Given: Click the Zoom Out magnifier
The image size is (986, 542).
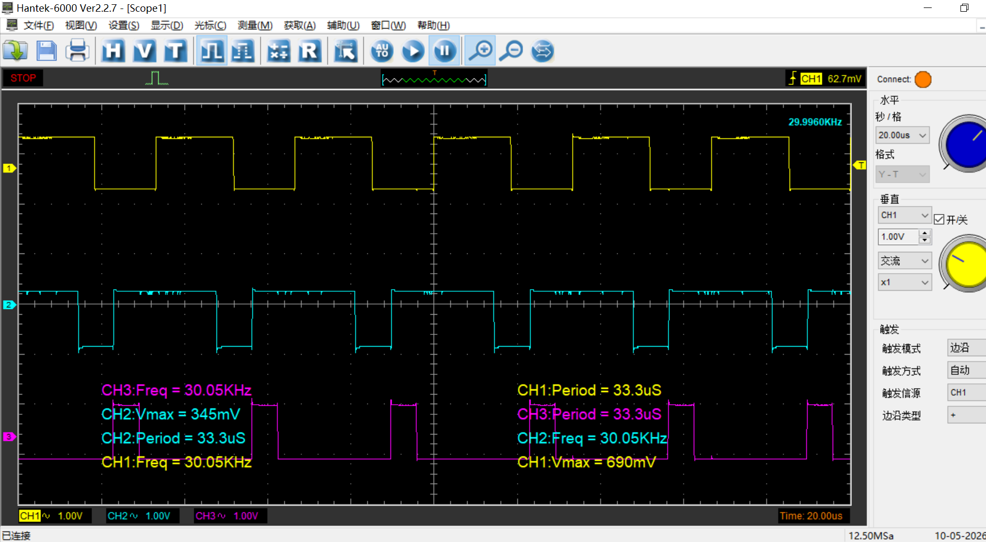Looking at the screenshot, I should tap(511, 51).
